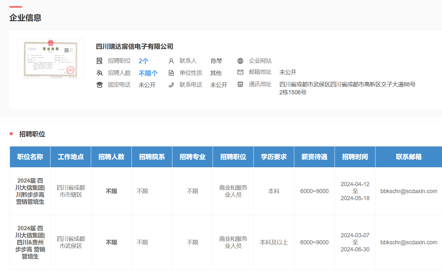
Task: Click the 薪资待遇 column header
Action: click(314, 157)
